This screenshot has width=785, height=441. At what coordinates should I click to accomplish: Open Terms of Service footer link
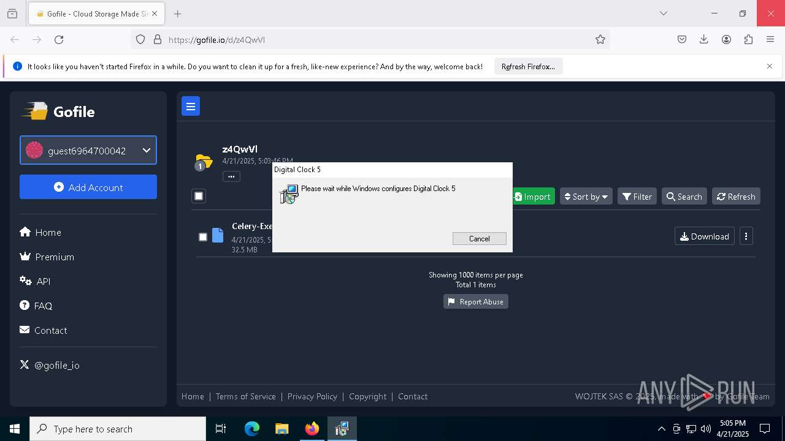coord(246,396)
